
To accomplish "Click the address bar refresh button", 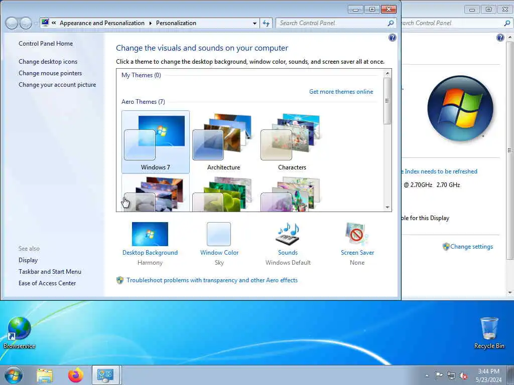I will tap(266, 23).
